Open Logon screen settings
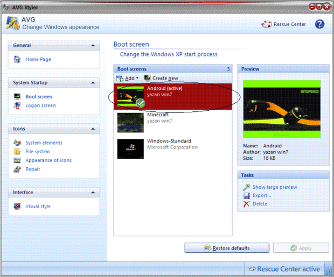Screen dimensions: 334x277 tap(41, 105)
